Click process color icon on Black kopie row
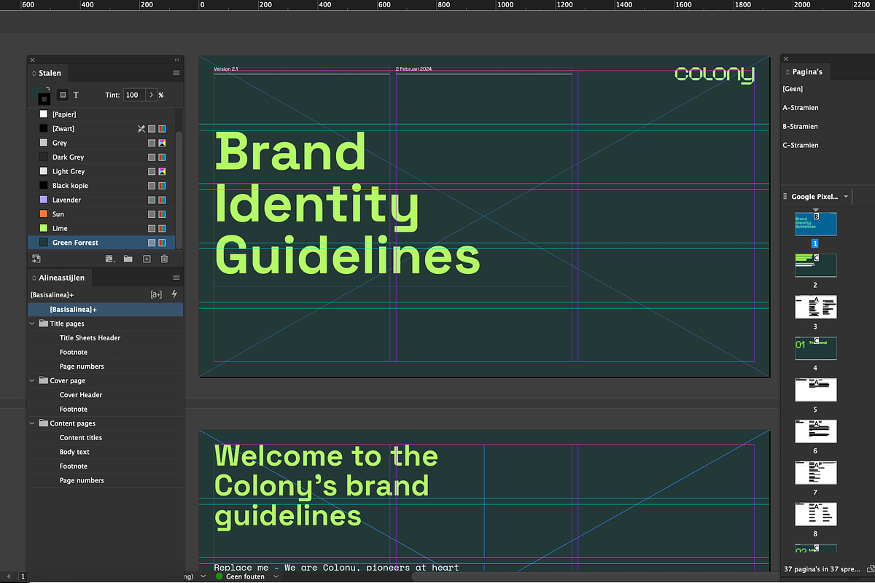This screenshot has width=875, height=583. pyautogui.click(x=152, y=185)
